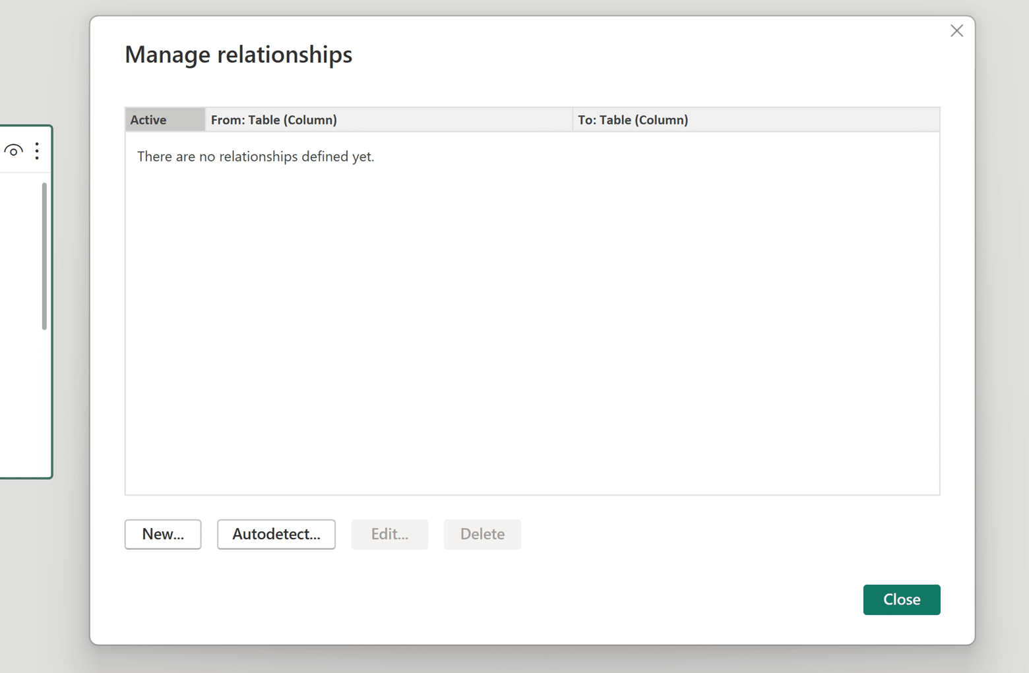The image size is (1029, 673).
Task: Click the disabled Delete button
Action: (x=482, y=534)
